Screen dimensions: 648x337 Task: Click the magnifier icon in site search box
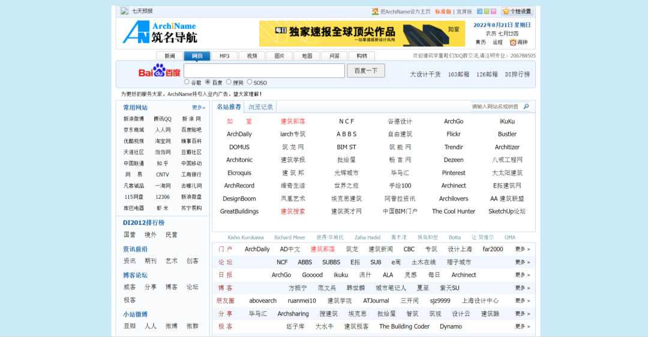[x=526, y=106]
